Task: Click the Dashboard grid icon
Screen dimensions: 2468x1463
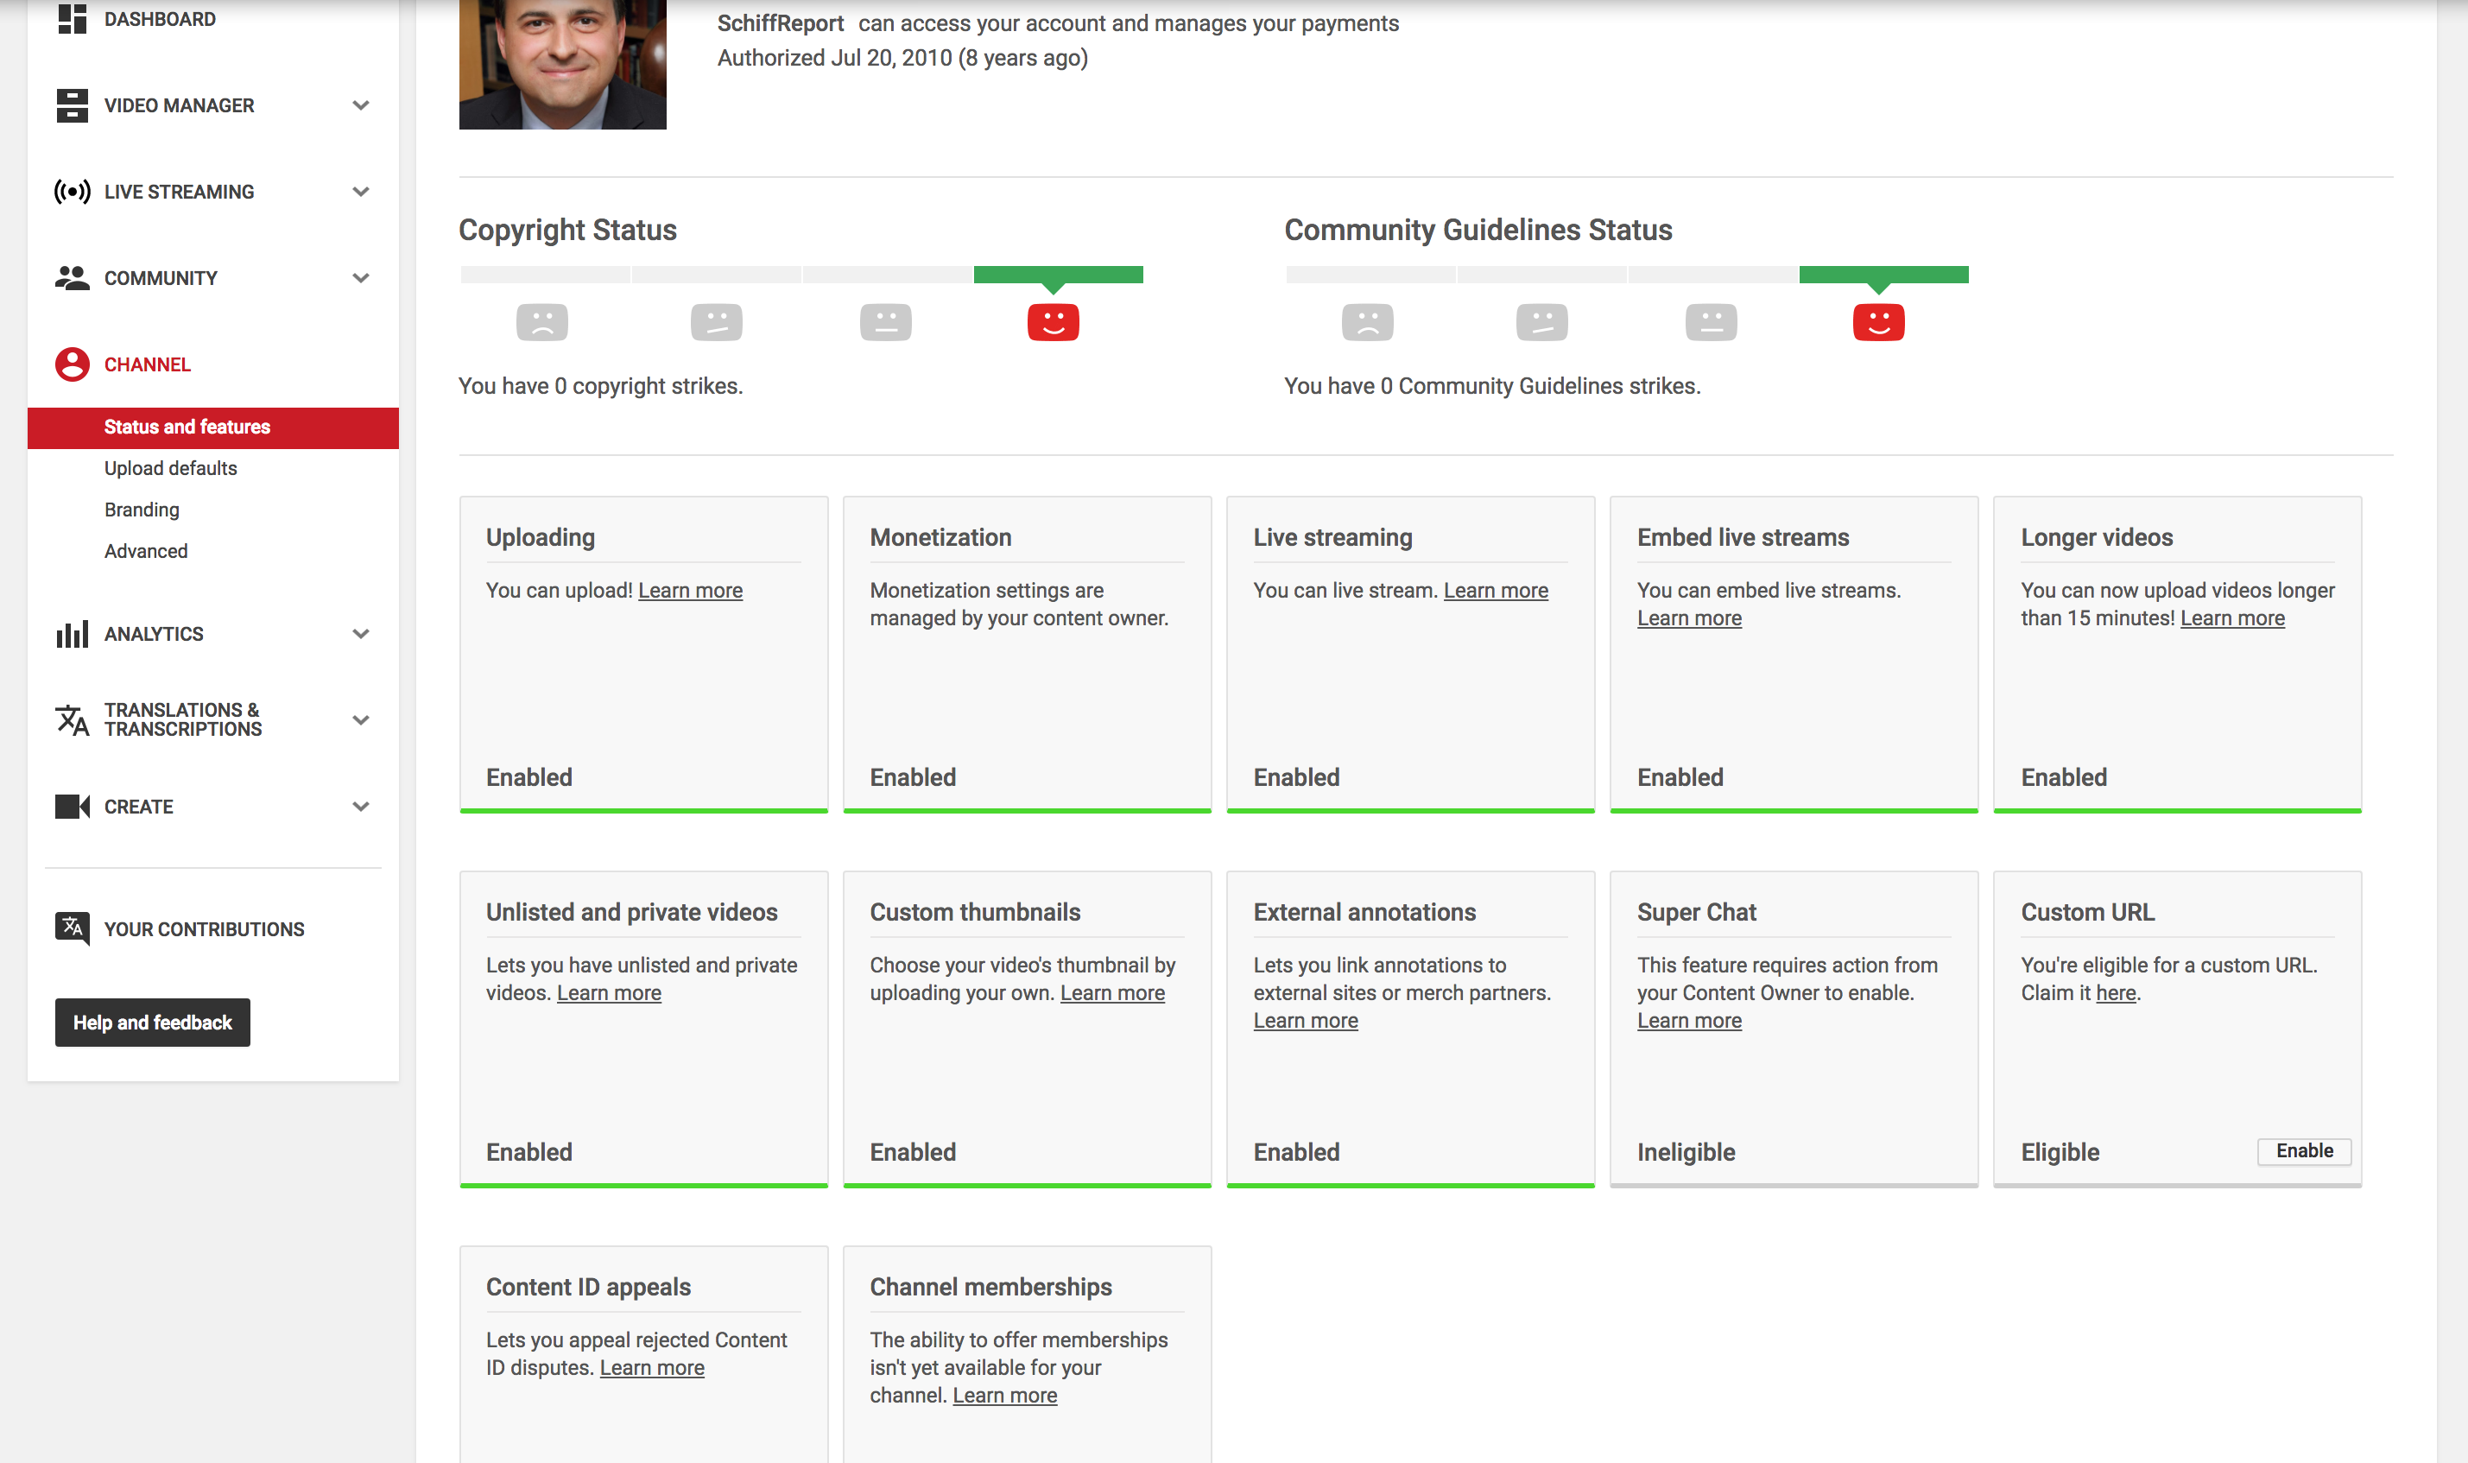Action: click(x=72, y=19)
